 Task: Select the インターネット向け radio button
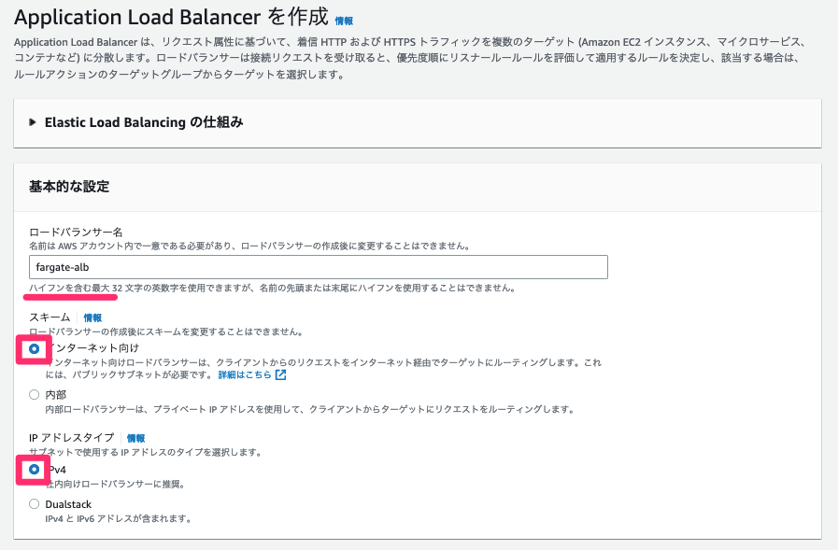click(x=35, y=348)
